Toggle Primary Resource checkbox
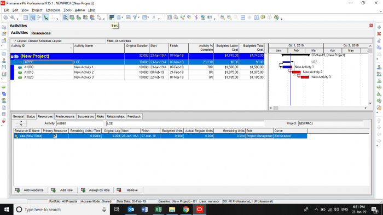 coord(55,136)
